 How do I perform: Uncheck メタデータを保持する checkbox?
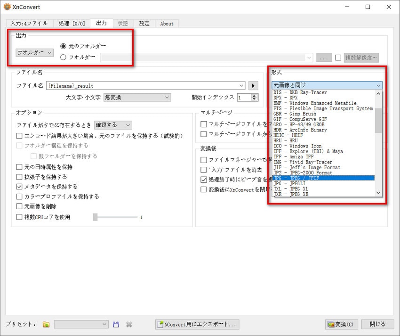[x=19, y=187]
